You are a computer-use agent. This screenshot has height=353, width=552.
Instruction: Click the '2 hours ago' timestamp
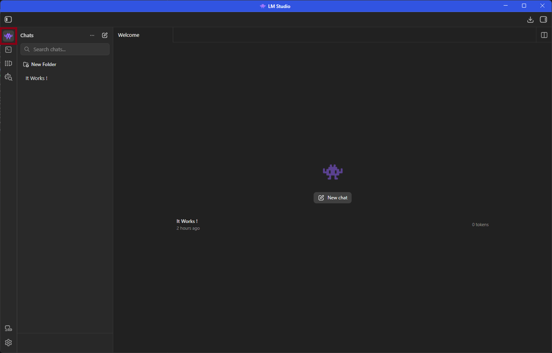point(188,228)
